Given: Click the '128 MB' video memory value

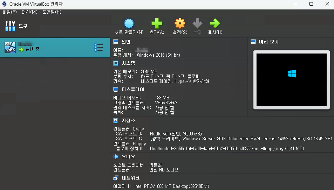Looking at the screenshot, I should [x=162, y=98].
